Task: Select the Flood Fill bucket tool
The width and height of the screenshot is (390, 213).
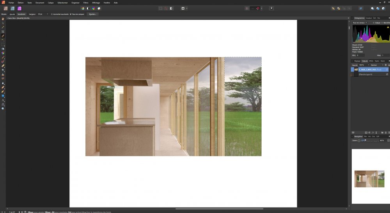Action: pyautogui.click(x=3, y=49)
